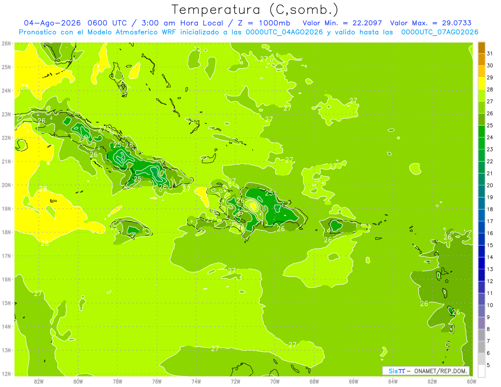Viewport: 501px width, 387px height.
Task: Click the title 'Temperatura (C,somb.)'
Action: pos(255,10)
